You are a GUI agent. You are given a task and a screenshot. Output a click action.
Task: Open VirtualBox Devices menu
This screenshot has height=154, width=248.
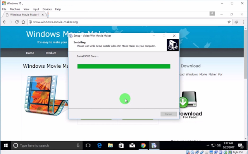click(x=47, y=9)
